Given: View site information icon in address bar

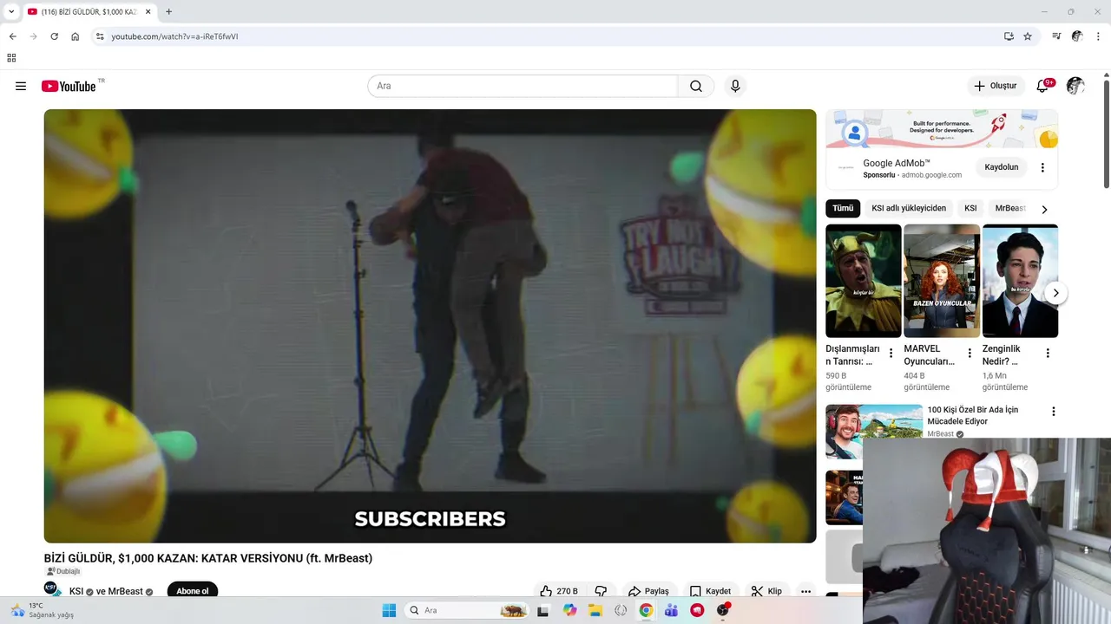Looking at the screenshot, I should click(100, 36).
